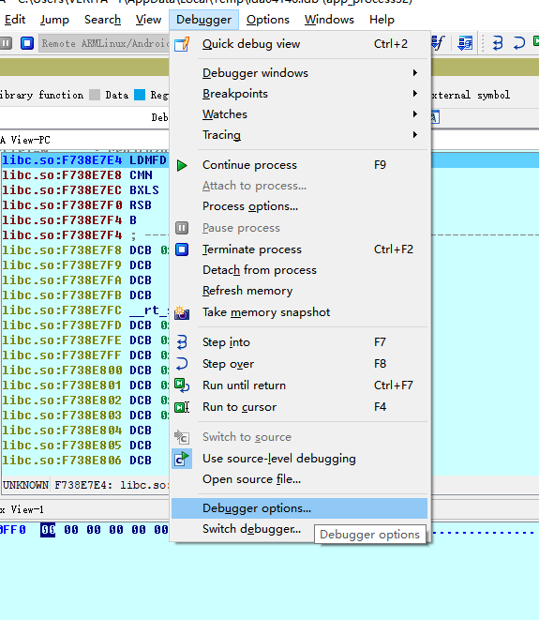The width and height of the screenshot is (539, 620).
Task: Select Detach from process
Action: click(300, 270)
